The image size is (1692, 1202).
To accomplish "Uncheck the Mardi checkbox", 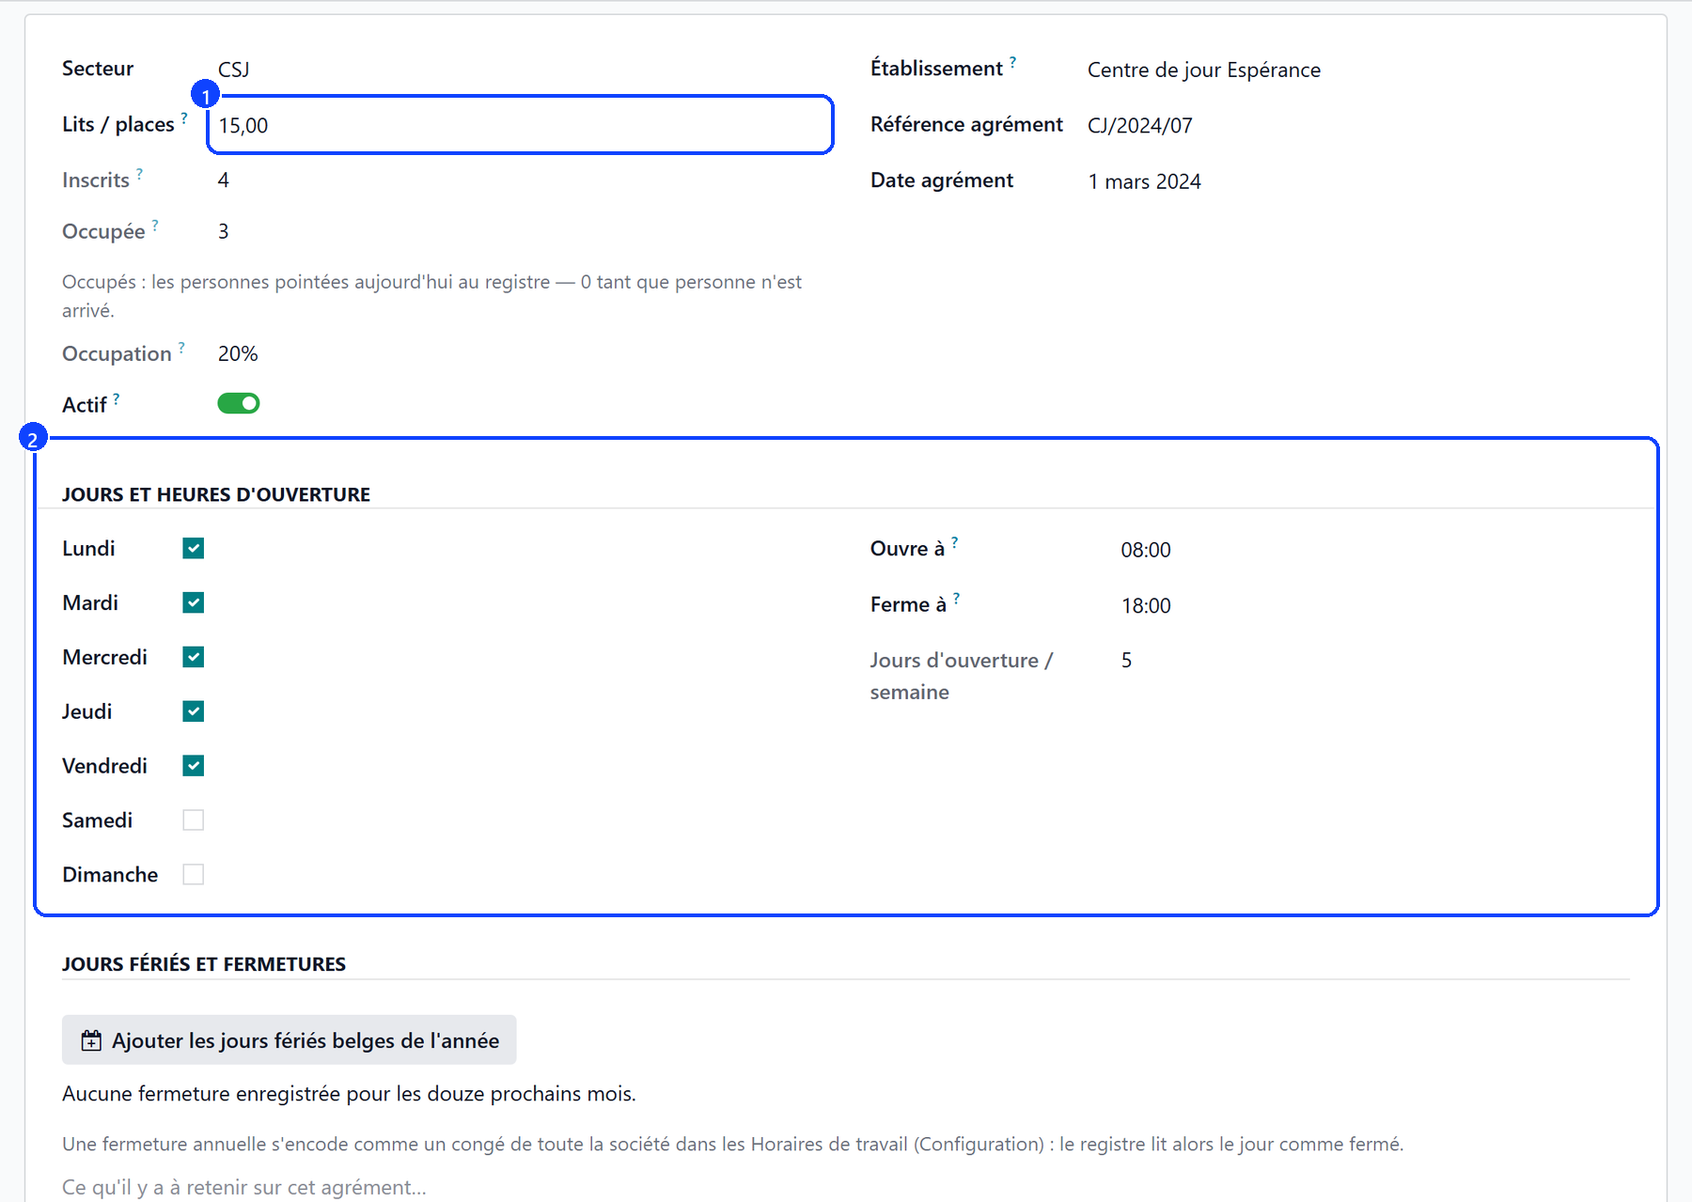I will point(194,603).
